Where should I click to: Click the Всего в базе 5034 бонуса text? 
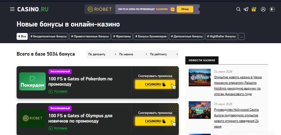(x=46, y=54)
